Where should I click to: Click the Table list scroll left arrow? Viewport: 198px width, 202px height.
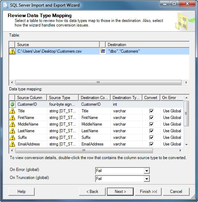(x=12, y=82)
